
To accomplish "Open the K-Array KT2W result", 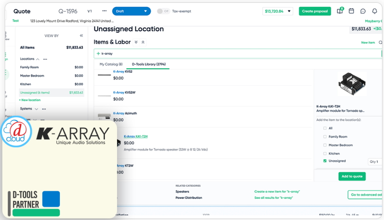I will click(125, 166).
